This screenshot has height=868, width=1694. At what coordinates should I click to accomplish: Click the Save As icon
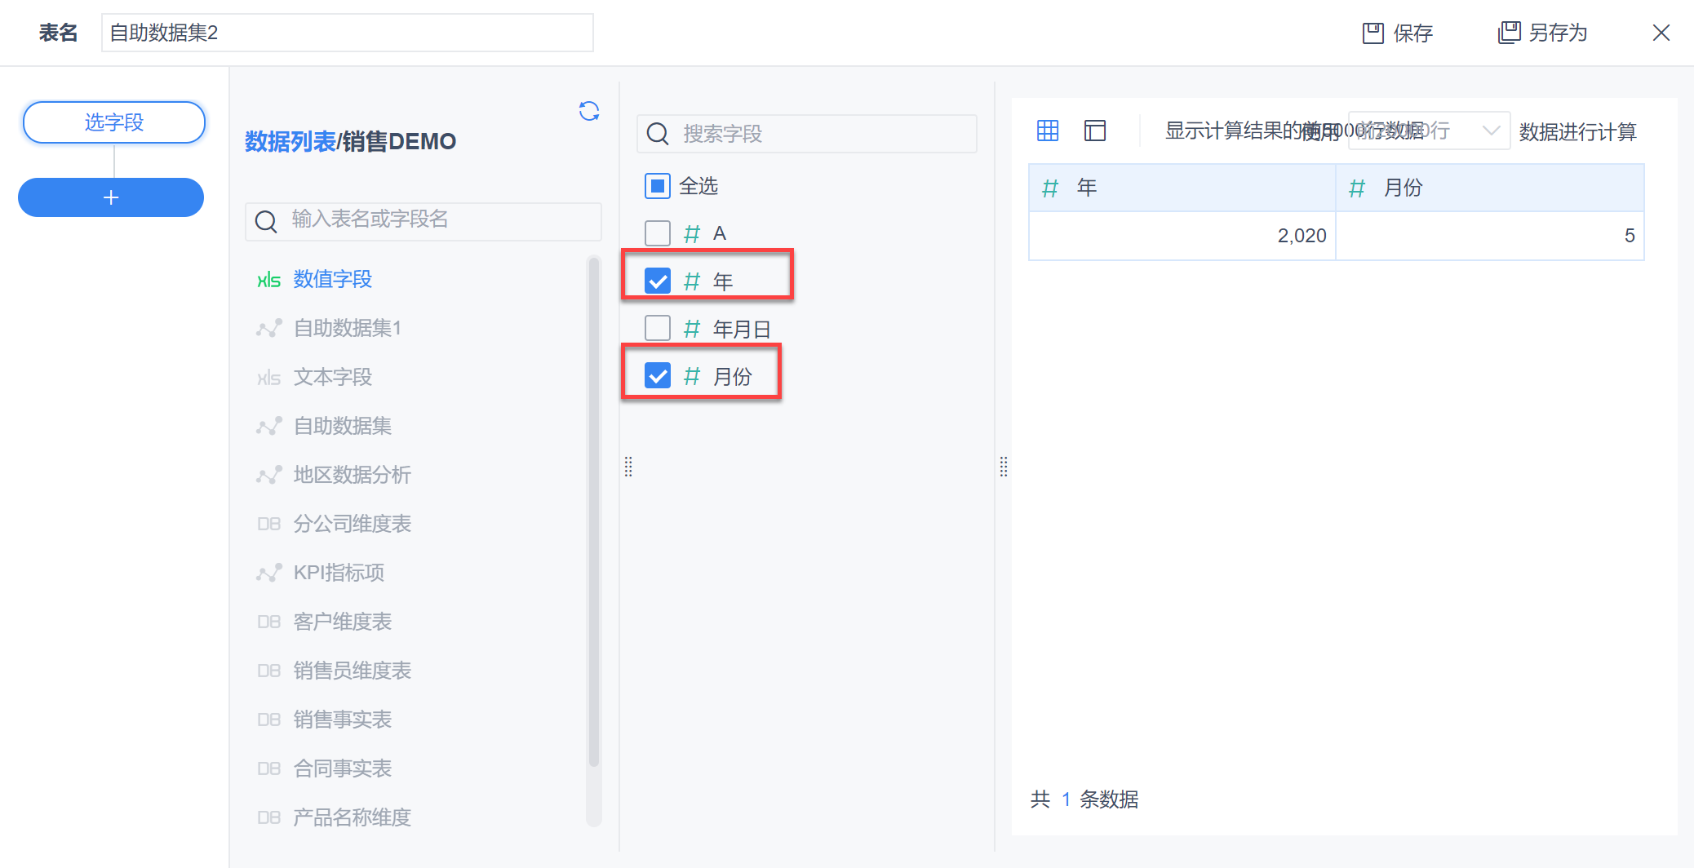point(1509,33)
